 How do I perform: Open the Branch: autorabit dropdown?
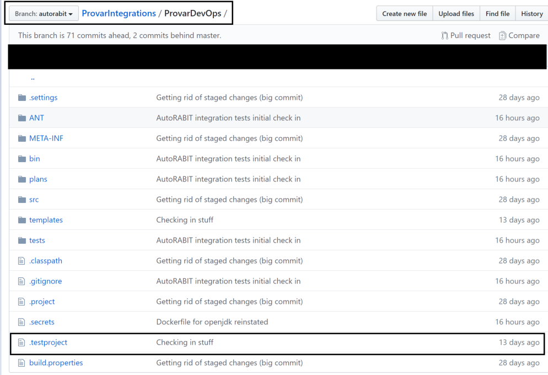coord(44,14)
